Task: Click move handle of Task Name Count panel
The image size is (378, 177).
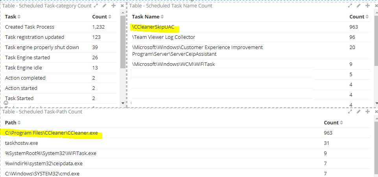Action: click(x=368, y=5)
